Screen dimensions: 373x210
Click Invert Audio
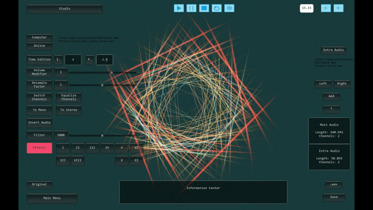pos(39,123)
